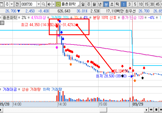Click the stock search magnifier icon
Screen dimensions: 162x113
44,4
